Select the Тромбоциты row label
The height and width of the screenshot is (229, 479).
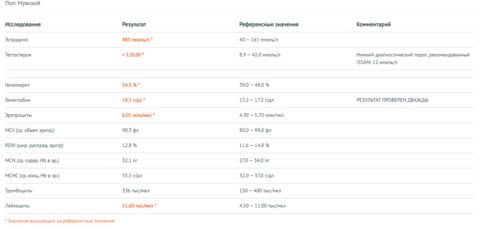click(19, 191)
